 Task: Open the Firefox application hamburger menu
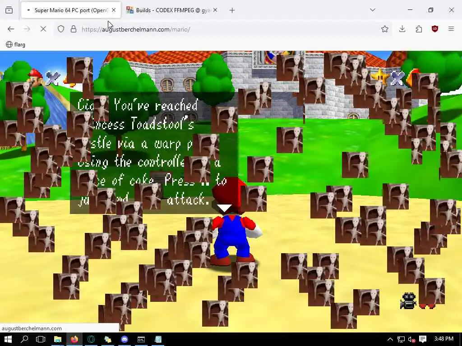pos(451,29)
